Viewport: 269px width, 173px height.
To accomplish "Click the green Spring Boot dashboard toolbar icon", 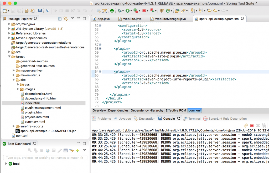I will pos(112,11).
